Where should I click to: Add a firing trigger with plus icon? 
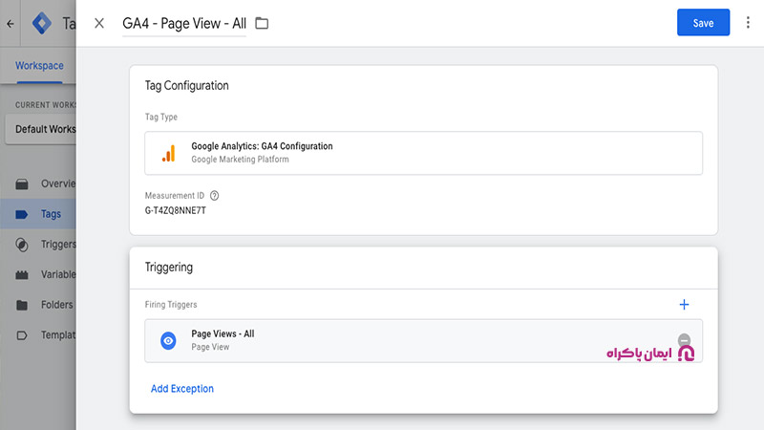tap(684, 305)
